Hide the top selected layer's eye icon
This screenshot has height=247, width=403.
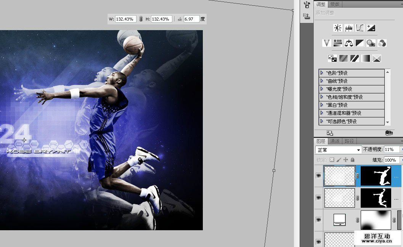point(318,176)
